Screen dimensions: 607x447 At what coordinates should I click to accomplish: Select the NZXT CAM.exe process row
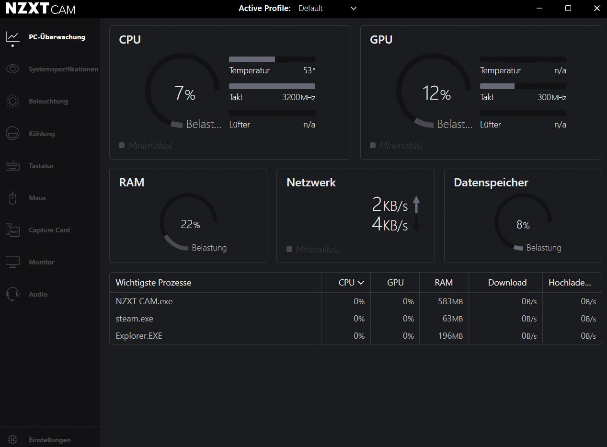click(x=355, y=301)
